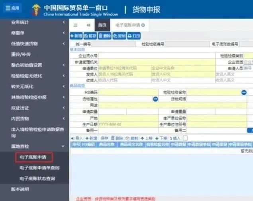Image resolution: width=253 pixels, height=201 pixels.
Task: Click the blue icon beside 检验检疫名称
Action: (244, 93)
